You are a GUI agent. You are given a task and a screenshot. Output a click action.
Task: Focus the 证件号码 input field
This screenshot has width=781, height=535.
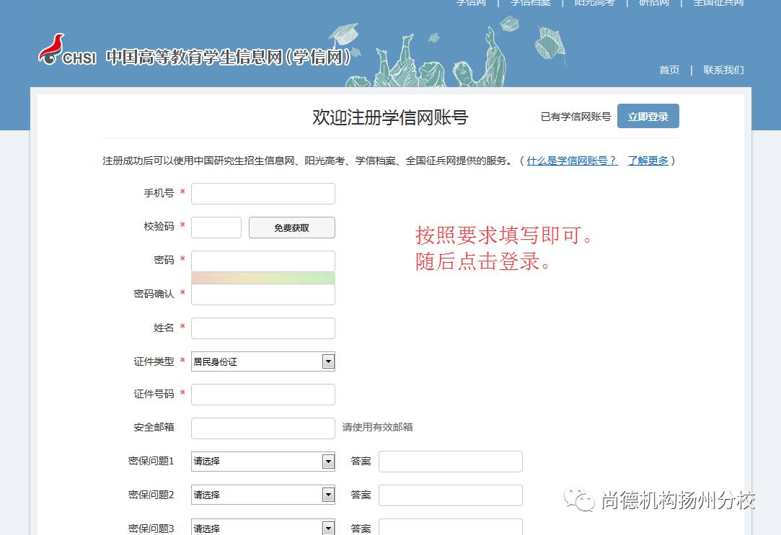(x=263, y=395)
